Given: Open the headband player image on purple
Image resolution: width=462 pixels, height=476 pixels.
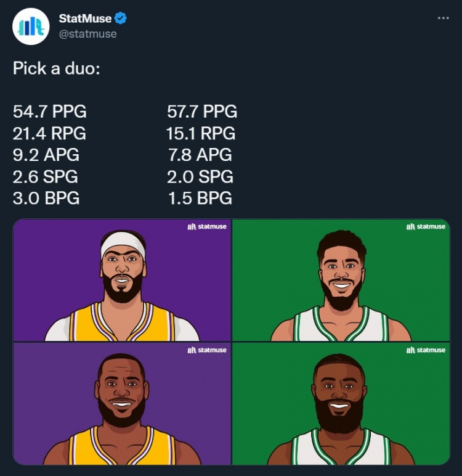Looking at the screenshot, I should (x=122, y=281).
